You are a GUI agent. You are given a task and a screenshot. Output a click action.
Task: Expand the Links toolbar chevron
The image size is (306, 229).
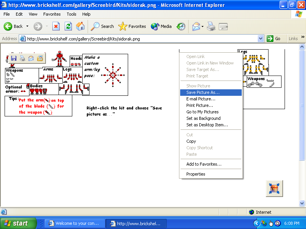coord(303,37)
